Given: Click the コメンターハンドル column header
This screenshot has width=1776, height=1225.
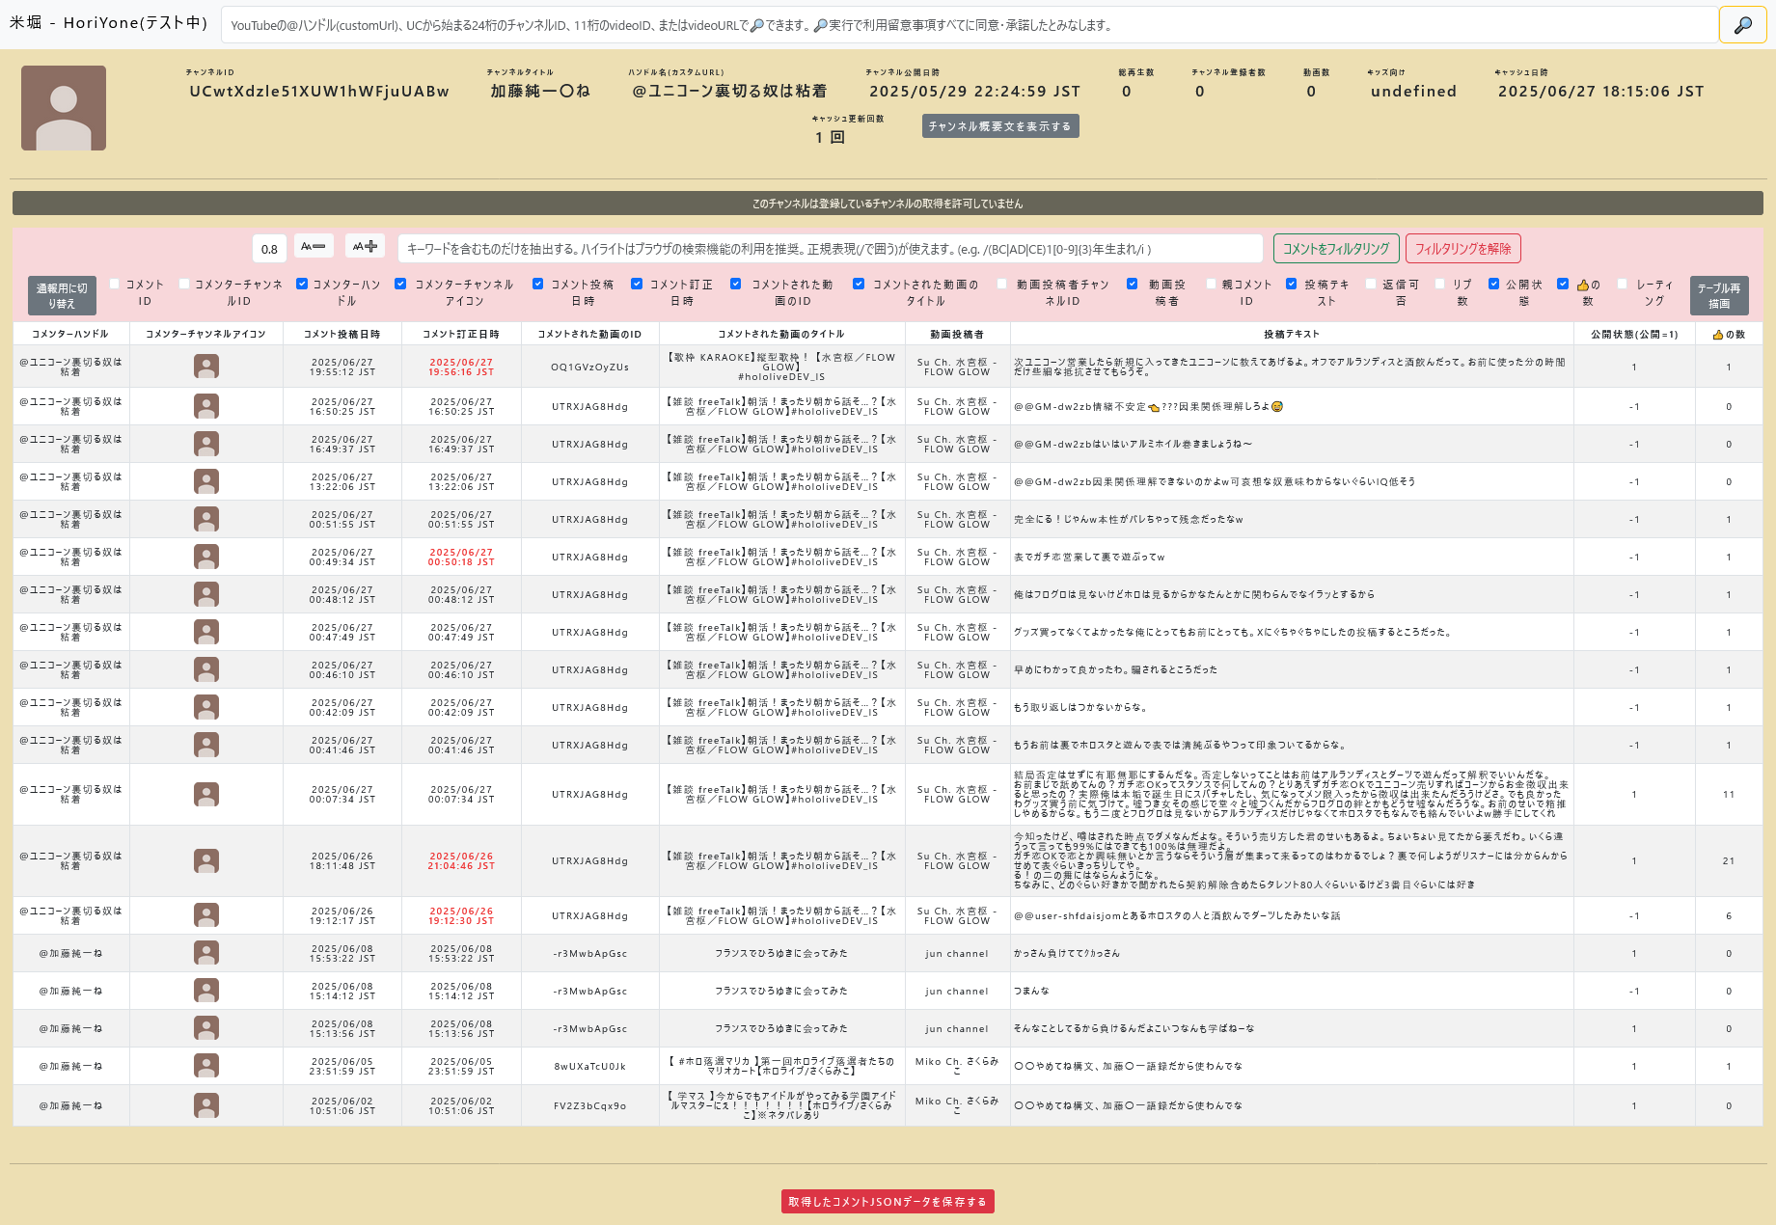Looking at the screenshot, I should click(70, 334).
